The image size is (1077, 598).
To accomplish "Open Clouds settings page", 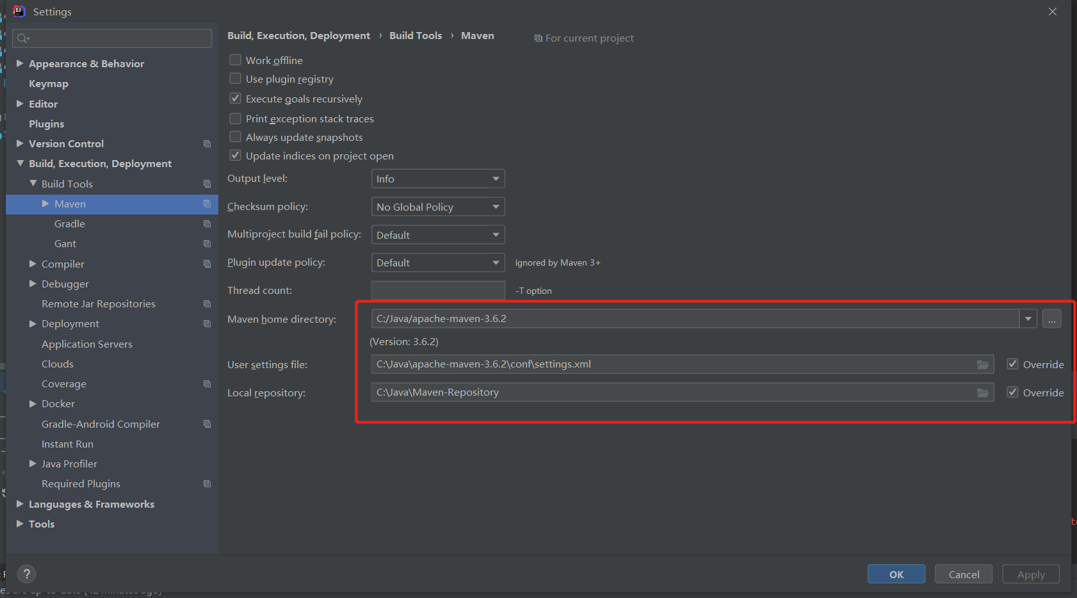I will pos(58,364).
